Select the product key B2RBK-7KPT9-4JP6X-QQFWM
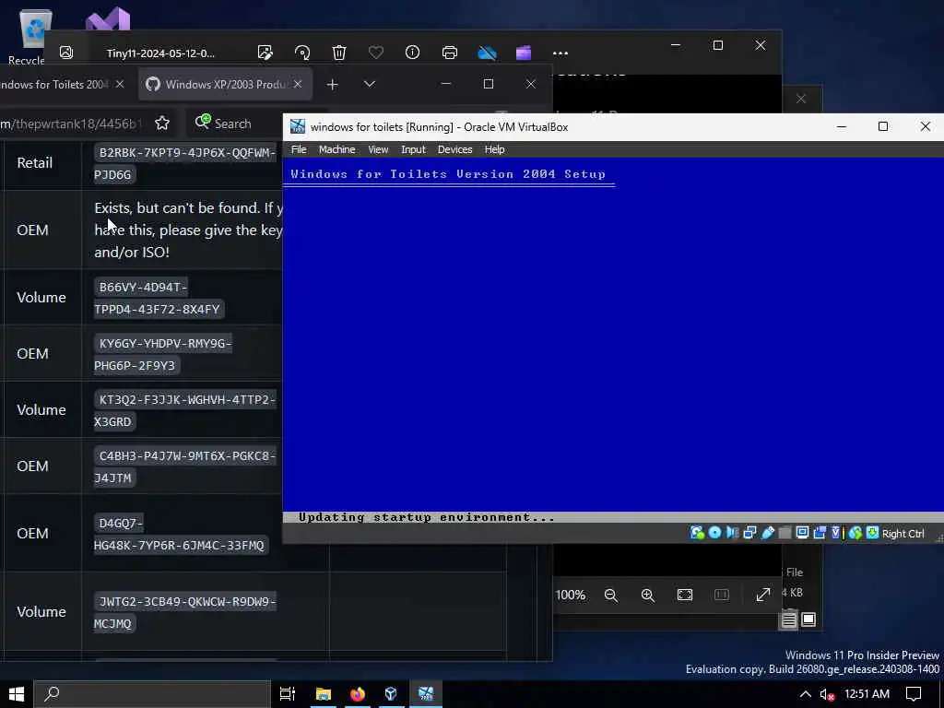Screen dimensions: 944x708 184,163
